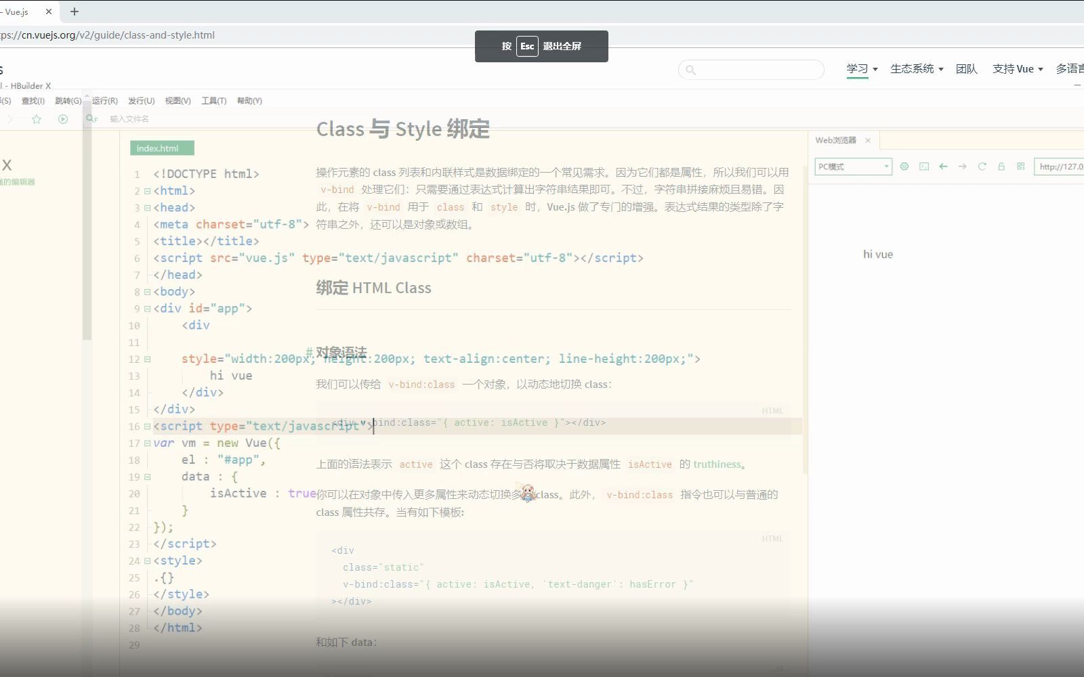
Task: Expand the 生态系统 navigation dropdown
Action: pos(917,68)
